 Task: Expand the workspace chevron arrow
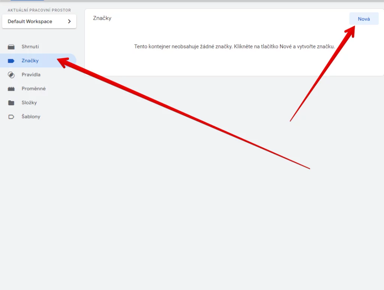tap(69, 21)
